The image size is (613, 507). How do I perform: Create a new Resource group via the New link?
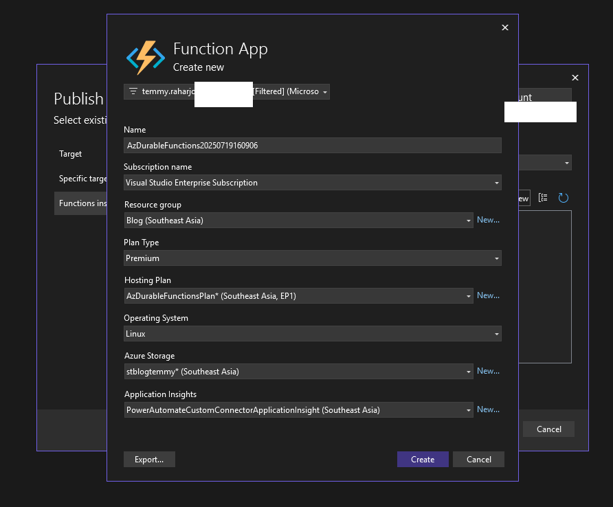(488, 220)
